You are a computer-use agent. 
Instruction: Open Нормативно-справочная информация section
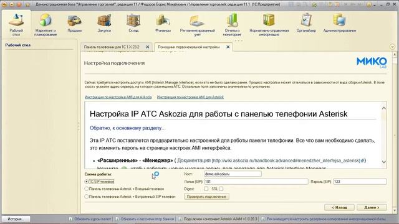pos(269,25)
